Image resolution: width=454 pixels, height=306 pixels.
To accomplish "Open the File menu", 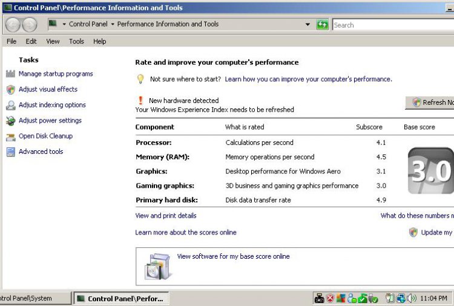I will [x=12, y=41].
